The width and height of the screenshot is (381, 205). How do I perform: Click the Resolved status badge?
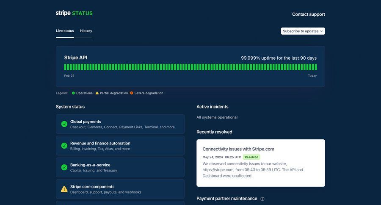[251, 157]
